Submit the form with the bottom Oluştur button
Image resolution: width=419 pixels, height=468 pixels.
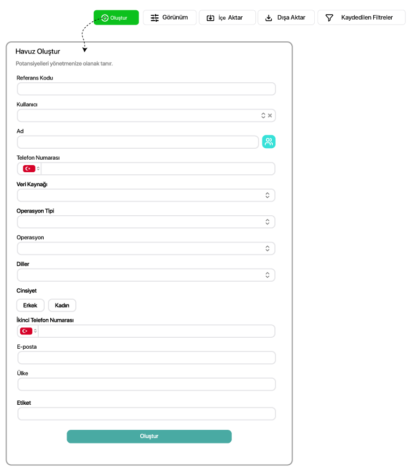149,436
